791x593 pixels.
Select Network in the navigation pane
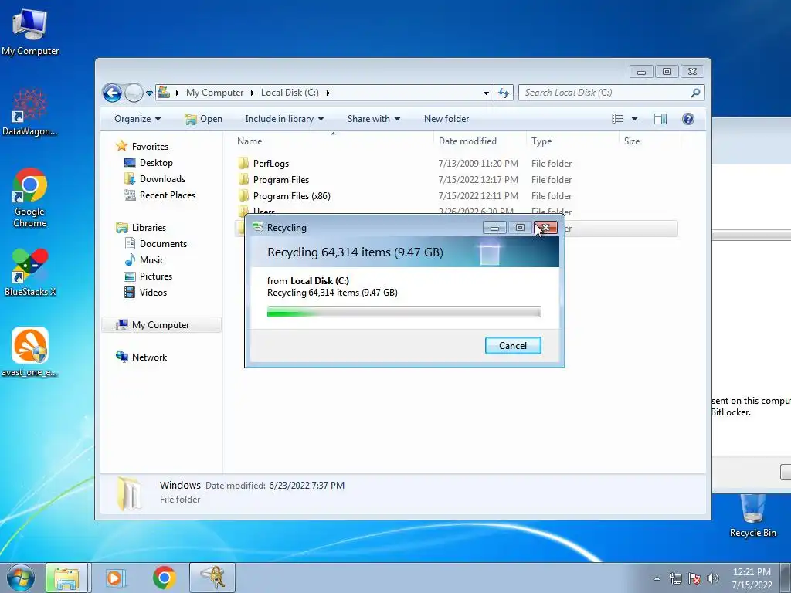point(149,357)
